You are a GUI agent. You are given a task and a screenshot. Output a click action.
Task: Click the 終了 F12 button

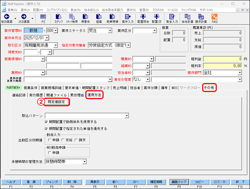click(240, 182)
